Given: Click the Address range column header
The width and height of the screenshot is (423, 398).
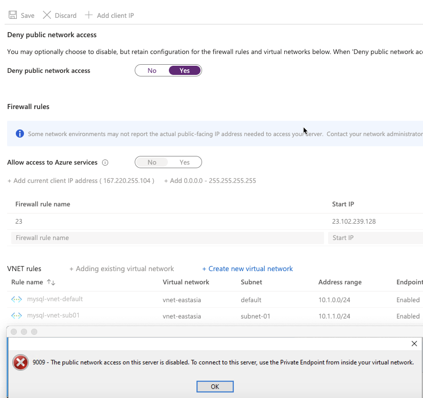Looking at the screenshot, I should [x=340, y=282].
